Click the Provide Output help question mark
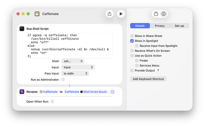Viewport: 205px width, 127px height. pos(158,70)
